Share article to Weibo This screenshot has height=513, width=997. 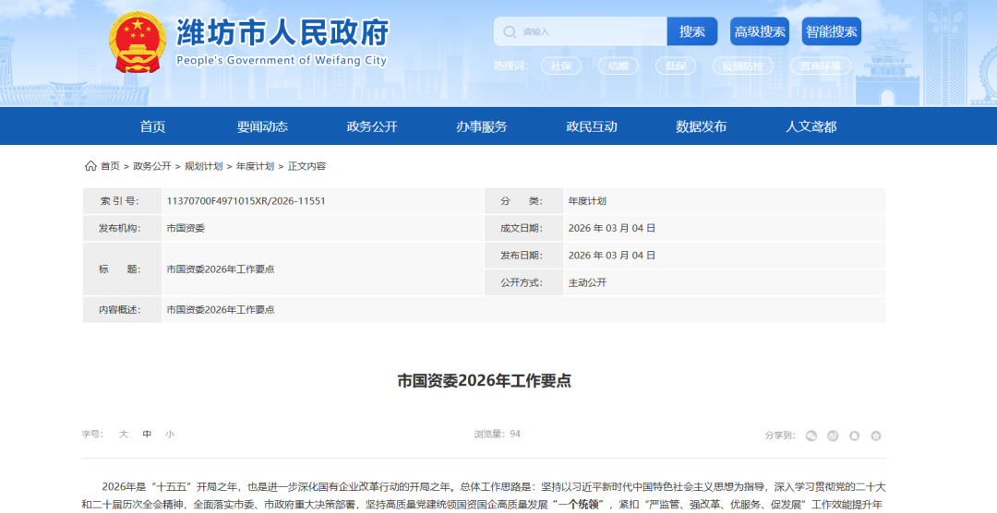coord(833,435)
